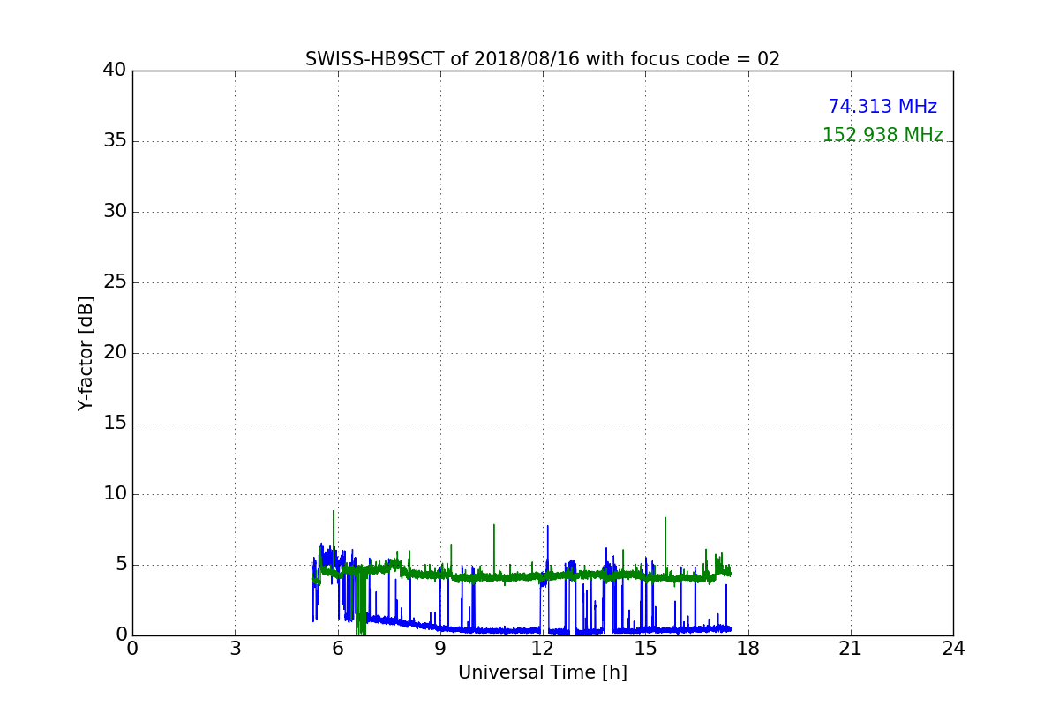Click the y-axis tick value 5
This screenshot has width=1059, height=706.
tap(121, 565)
